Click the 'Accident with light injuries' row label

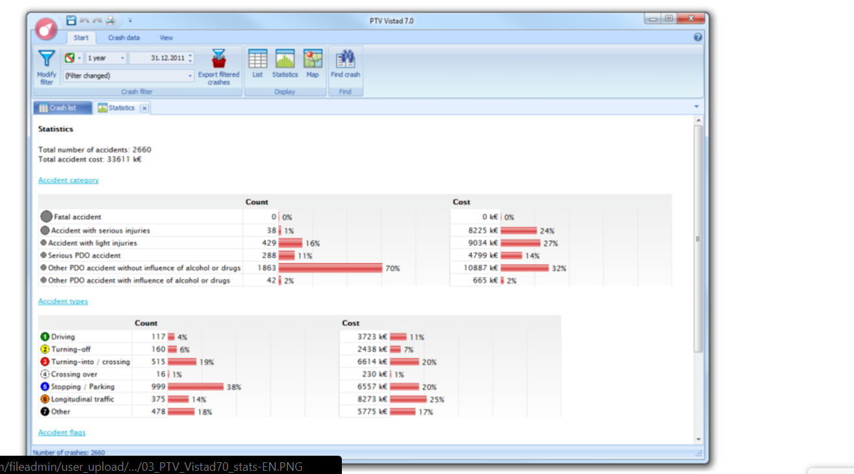(x=92, y=243)
